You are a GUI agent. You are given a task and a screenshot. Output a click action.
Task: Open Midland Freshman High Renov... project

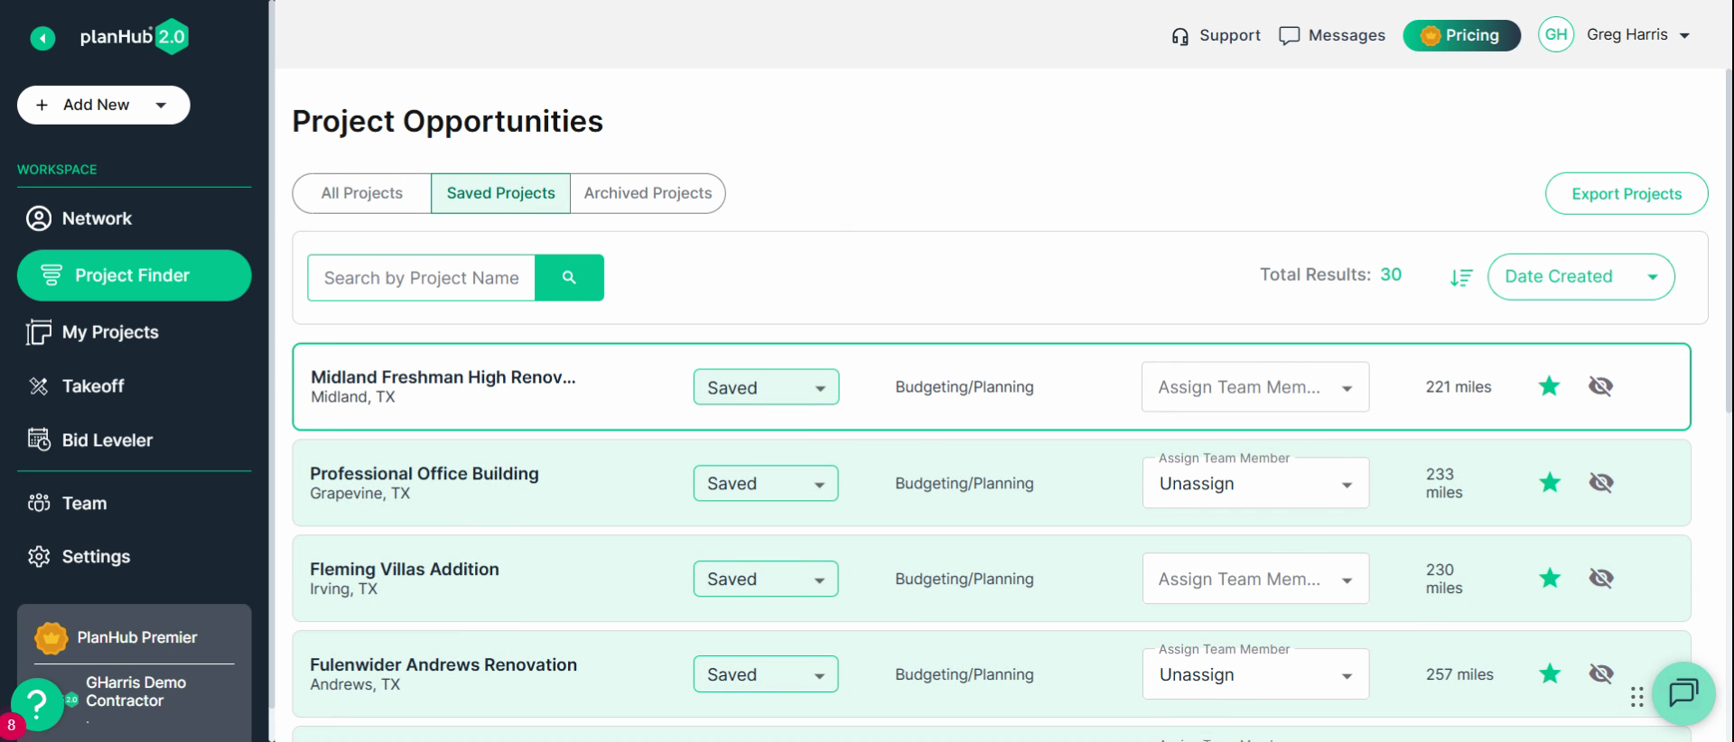pyautogui.click(x=443, y=377)
